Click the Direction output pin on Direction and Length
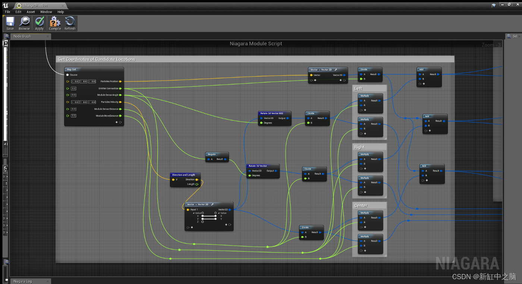Viewport: 522px width, 284px height. 197,180
